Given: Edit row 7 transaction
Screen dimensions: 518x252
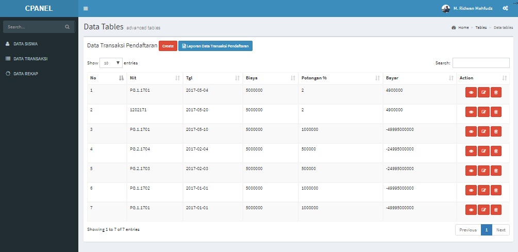Looking at the screenshot, I should (x=483, y=210).
